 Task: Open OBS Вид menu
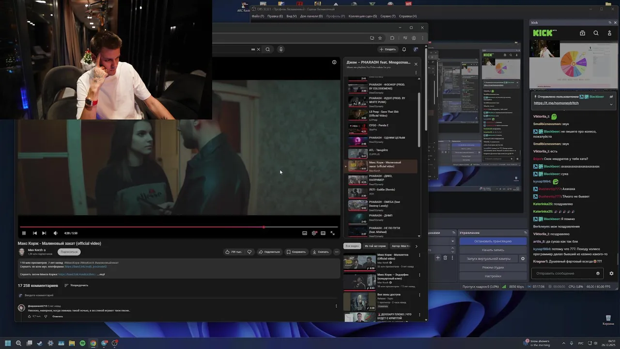[291, 16]
